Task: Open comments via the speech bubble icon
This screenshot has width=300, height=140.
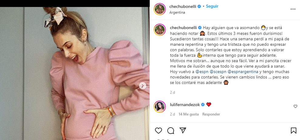Action: (x=170, y=131)
